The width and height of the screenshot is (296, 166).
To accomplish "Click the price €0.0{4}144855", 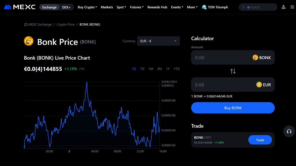I will [x=43, y=69].
